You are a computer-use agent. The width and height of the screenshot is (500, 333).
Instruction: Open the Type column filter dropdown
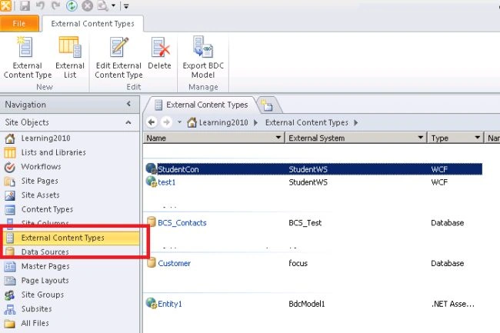(x=478, y=138)
